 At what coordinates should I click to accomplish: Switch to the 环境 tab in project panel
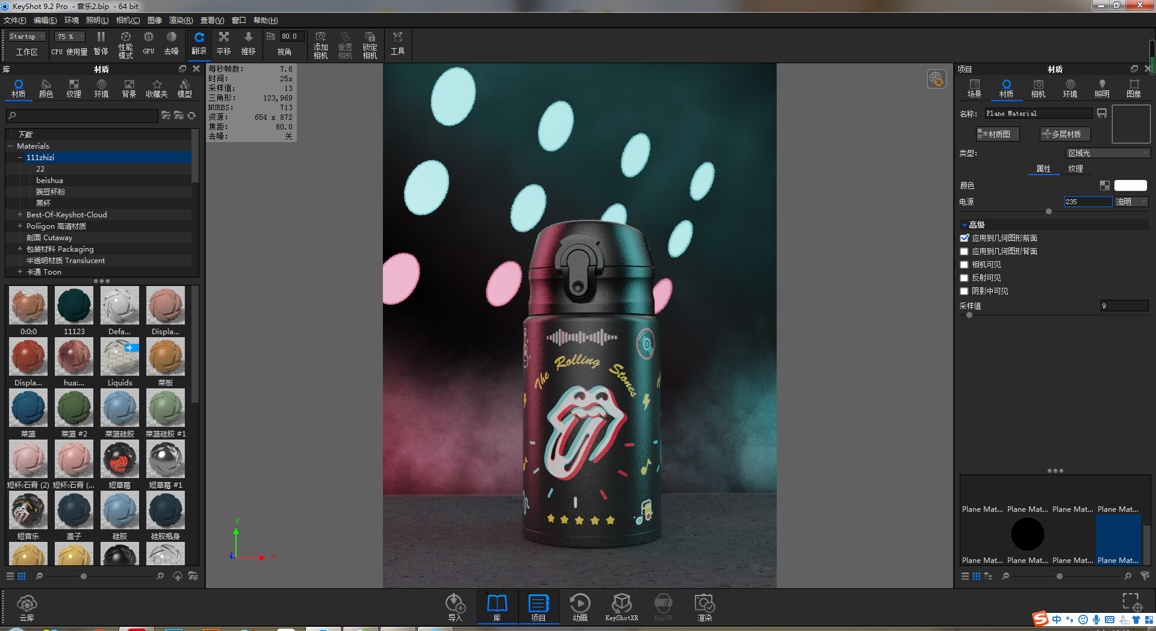pyautogui.click(x=1070, y=88)
